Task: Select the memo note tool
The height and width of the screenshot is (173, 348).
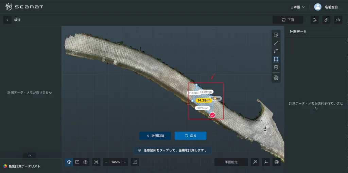Action: [276, 67]
